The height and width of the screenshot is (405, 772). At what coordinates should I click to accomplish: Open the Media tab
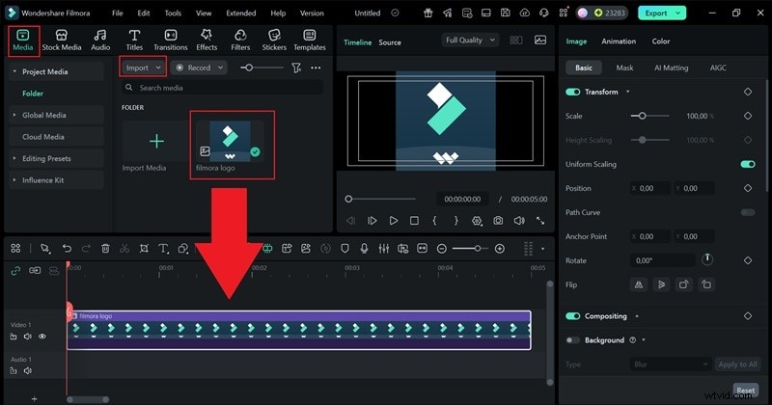[x=22, y=40]
